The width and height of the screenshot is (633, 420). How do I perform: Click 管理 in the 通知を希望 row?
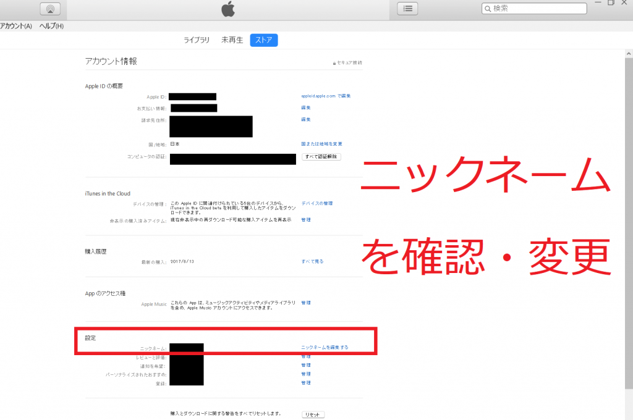click(x=306, y=365)
